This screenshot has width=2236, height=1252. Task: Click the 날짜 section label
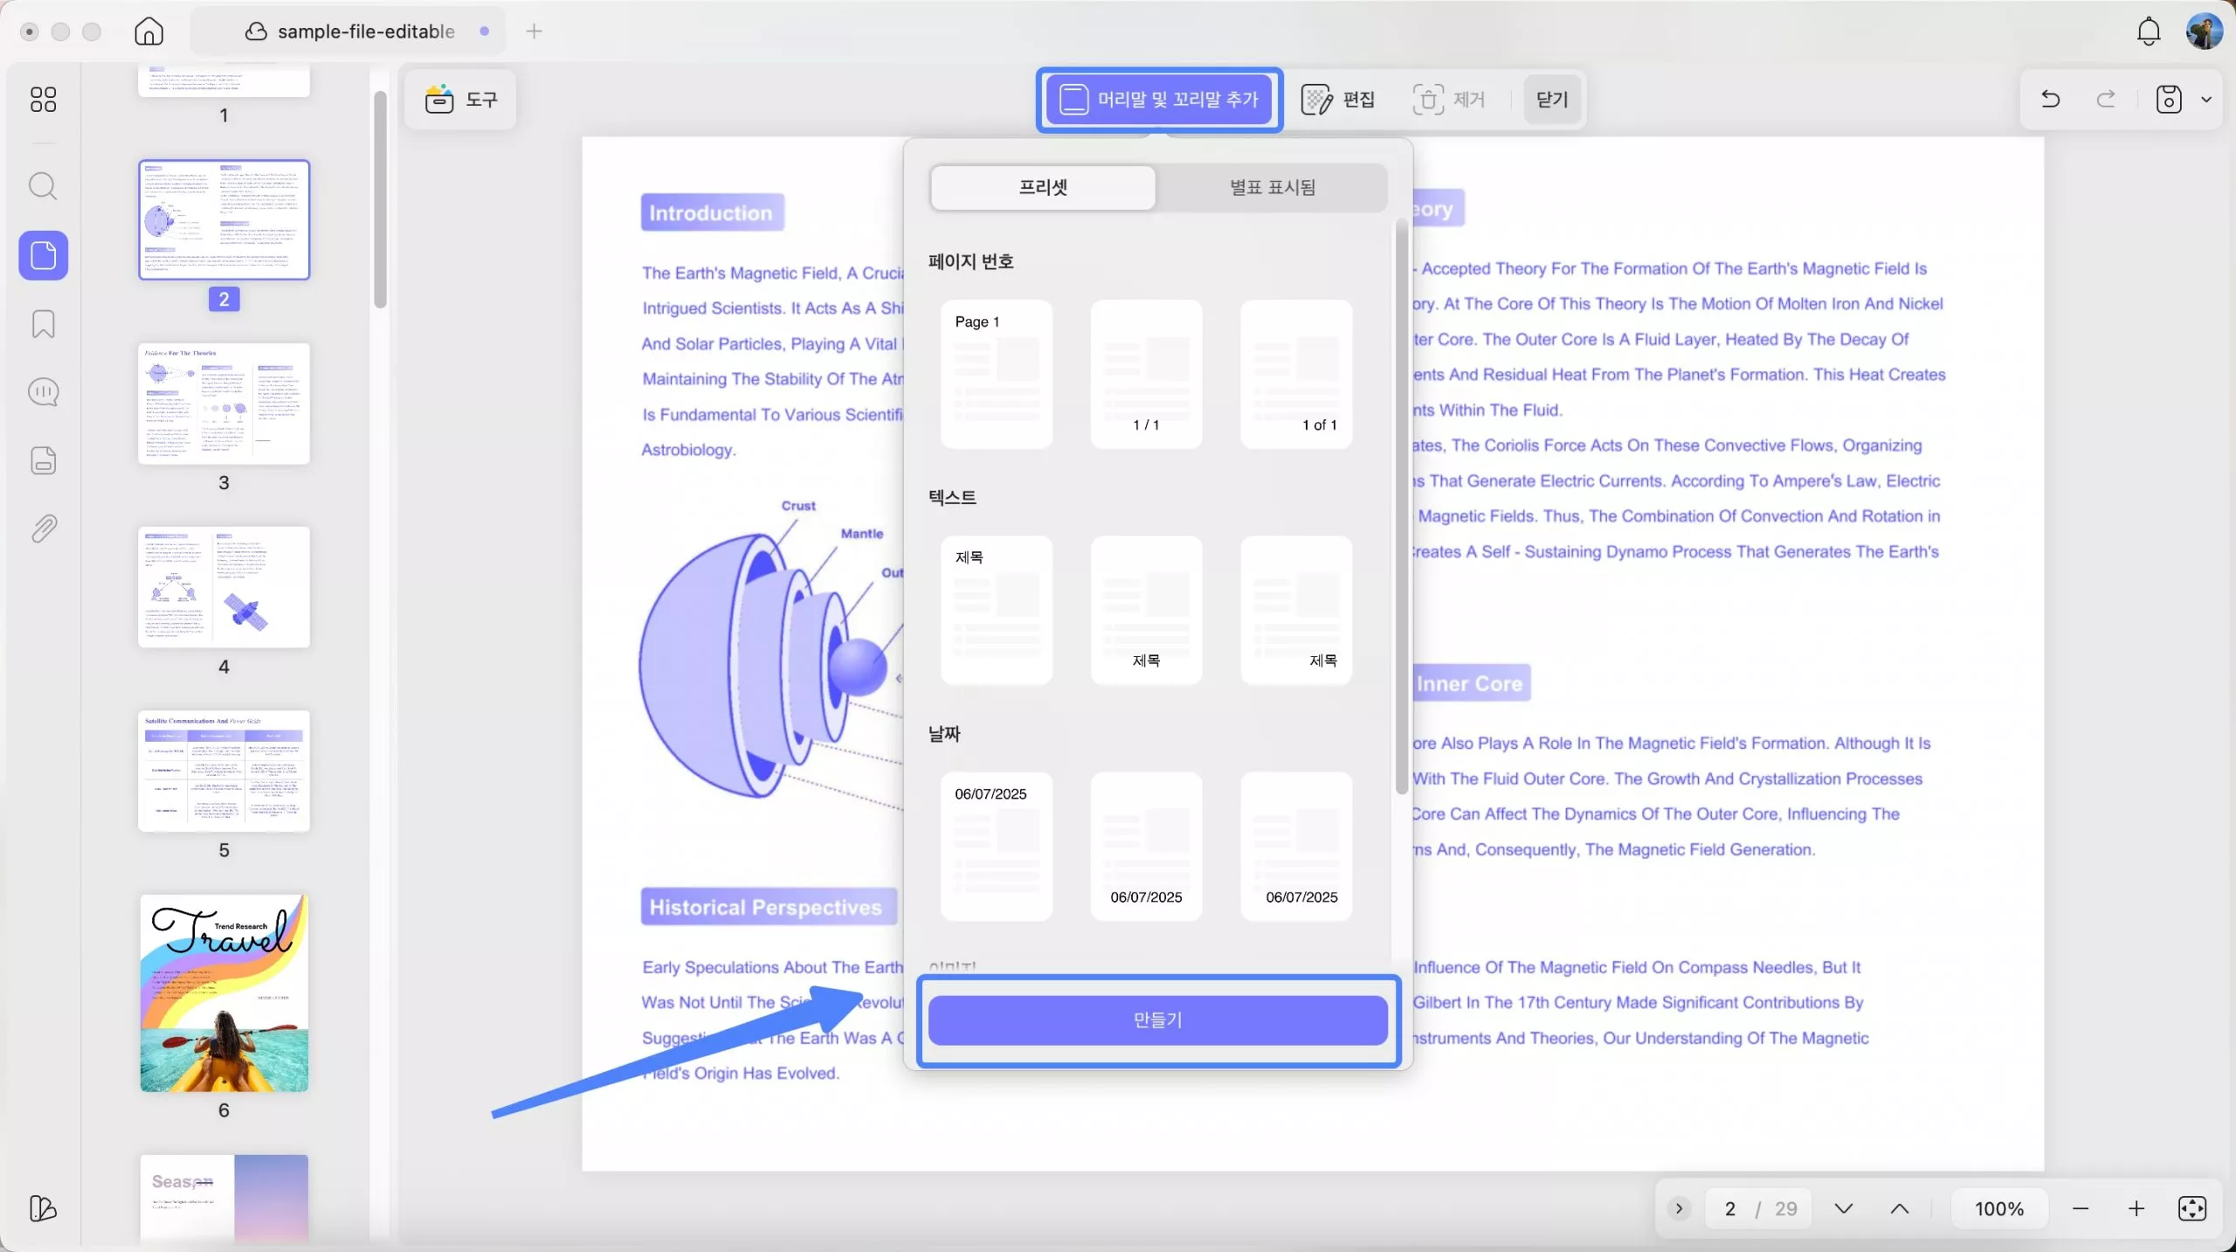pyautogui.click(x=944, y=734)
